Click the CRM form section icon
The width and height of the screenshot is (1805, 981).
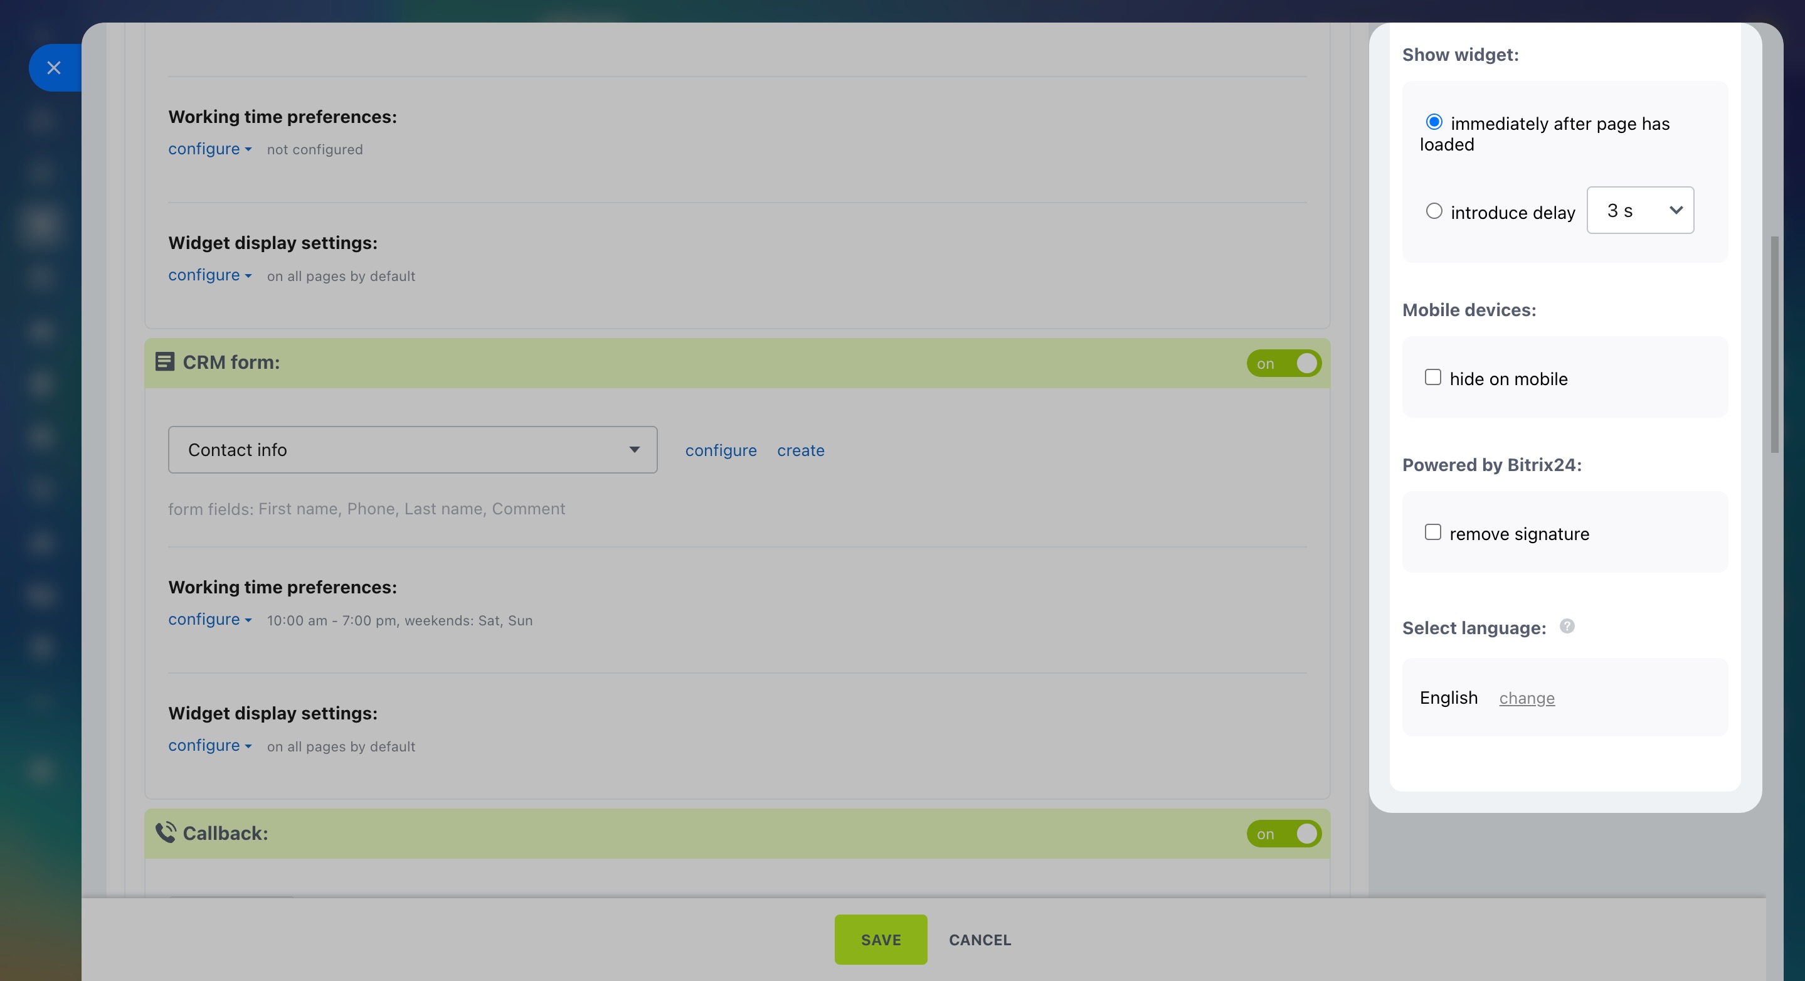pos(165,363)
